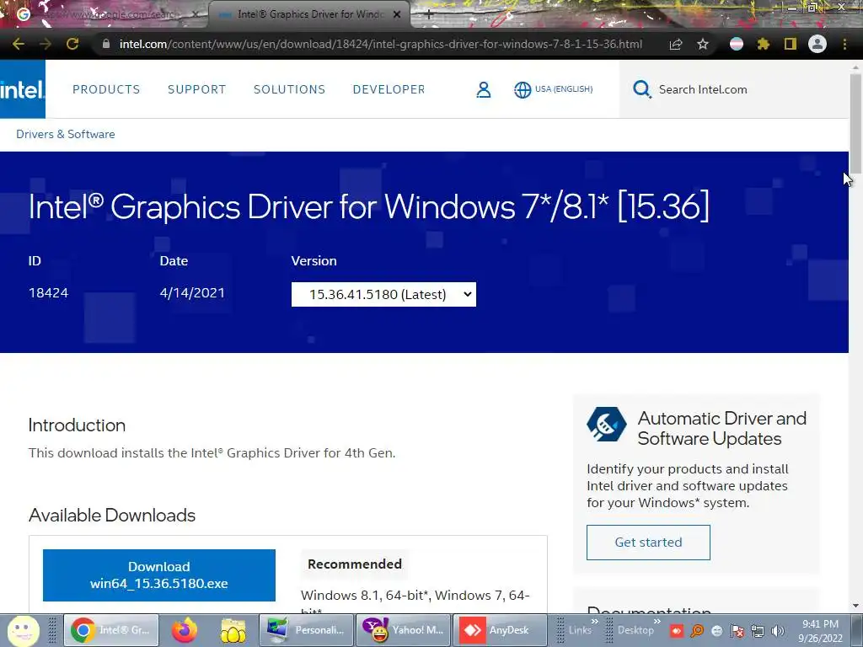The height and width of the screenshot is (647, 863).
Task: Share this page via the share icon
Action: click(676, 44)
